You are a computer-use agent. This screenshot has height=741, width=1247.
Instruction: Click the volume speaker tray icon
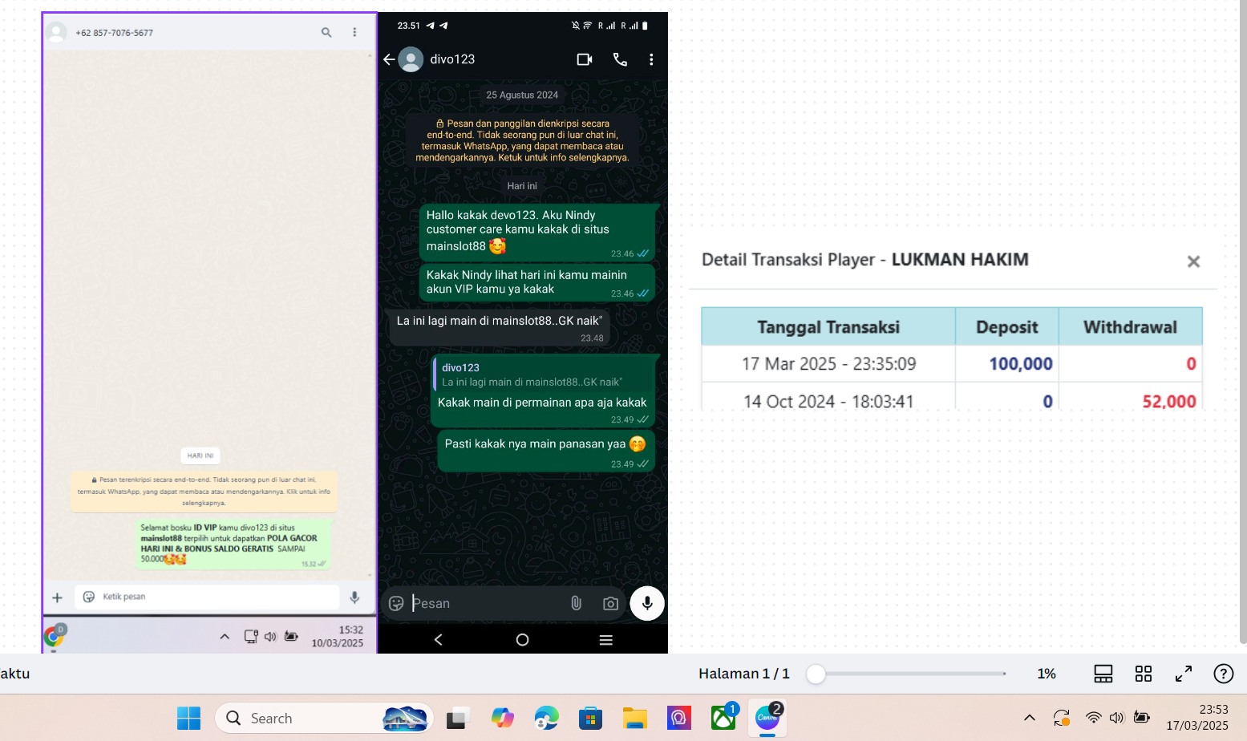(x=1116, y=718)
